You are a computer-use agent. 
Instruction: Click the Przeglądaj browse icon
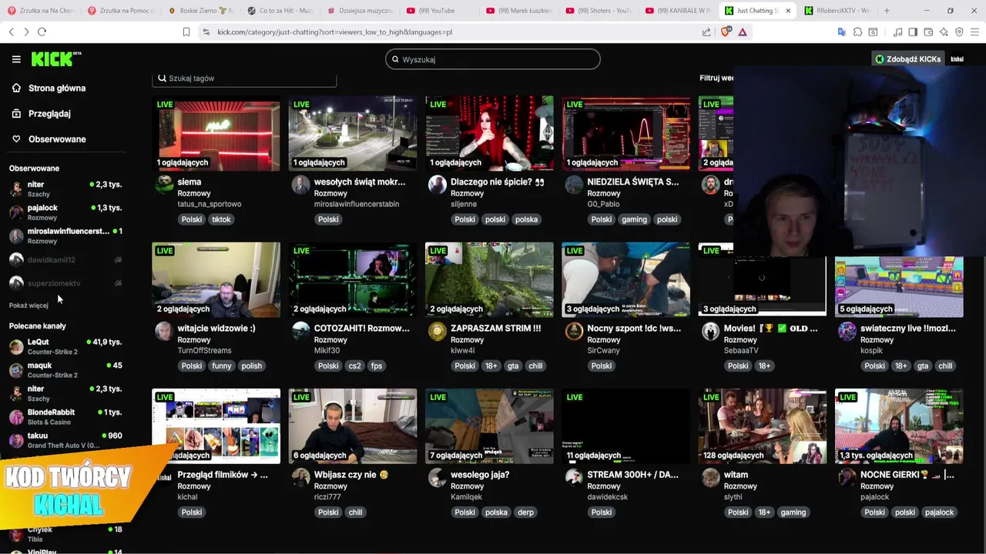click(16, 113)
